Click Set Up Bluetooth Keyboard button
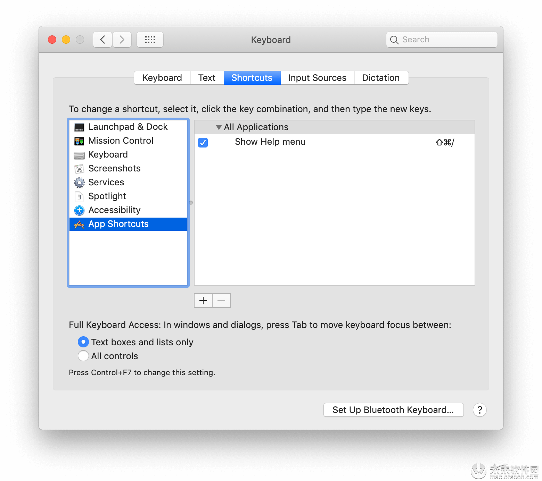This screenshot has height=481, width=542. pos(394,410)
